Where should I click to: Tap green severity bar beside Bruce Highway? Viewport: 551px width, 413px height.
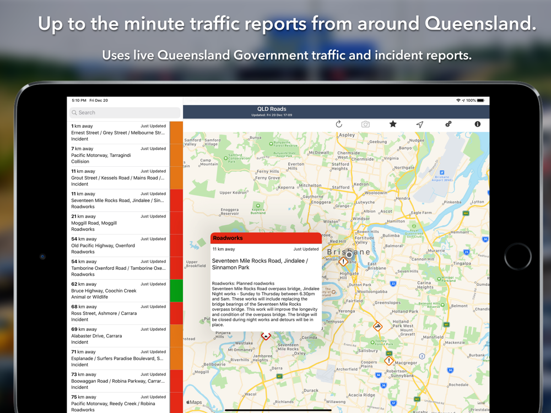coord(176,291)
